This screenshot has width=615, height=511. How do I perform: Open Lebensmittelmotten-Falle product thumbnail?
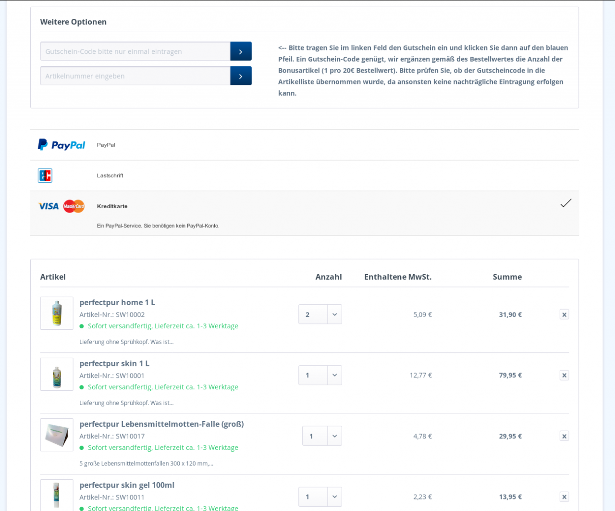tap(57, 435)
